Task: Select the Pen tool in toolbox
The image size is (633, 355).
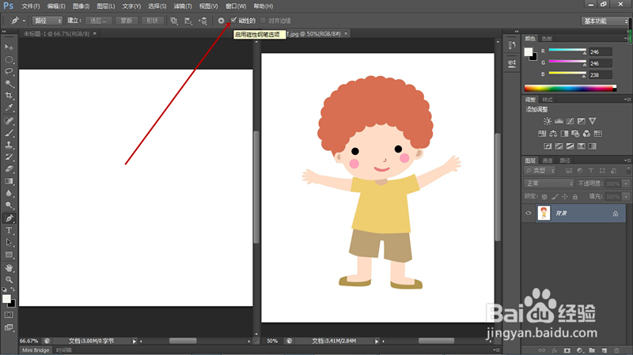Action: 9,218
